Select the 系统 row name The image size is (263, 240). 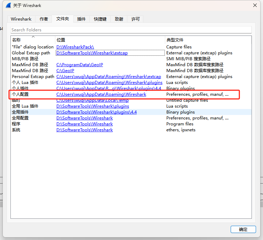tap(16, 130)
